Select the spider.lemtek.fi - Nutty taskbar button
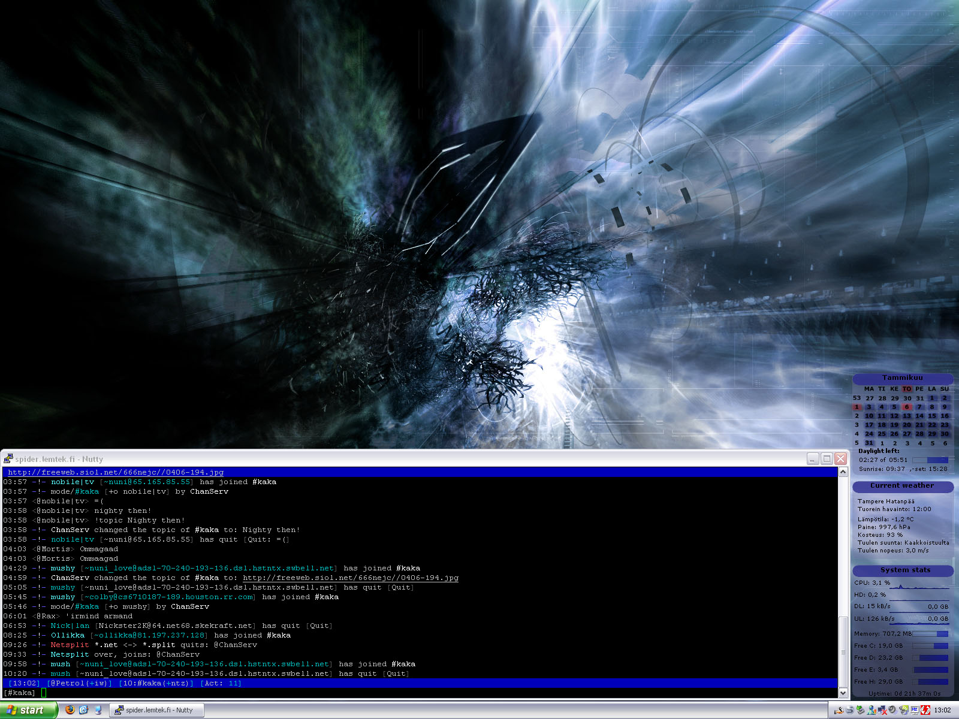959x719 pixels. 157,710
